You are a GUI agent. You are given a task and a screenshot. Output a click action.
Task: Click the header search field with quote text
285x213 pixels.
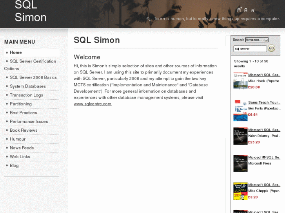click(217, 19)
